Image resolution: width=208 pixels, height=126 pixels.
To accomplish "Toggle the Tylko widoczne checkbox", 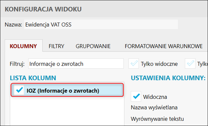I will [133, 64].
